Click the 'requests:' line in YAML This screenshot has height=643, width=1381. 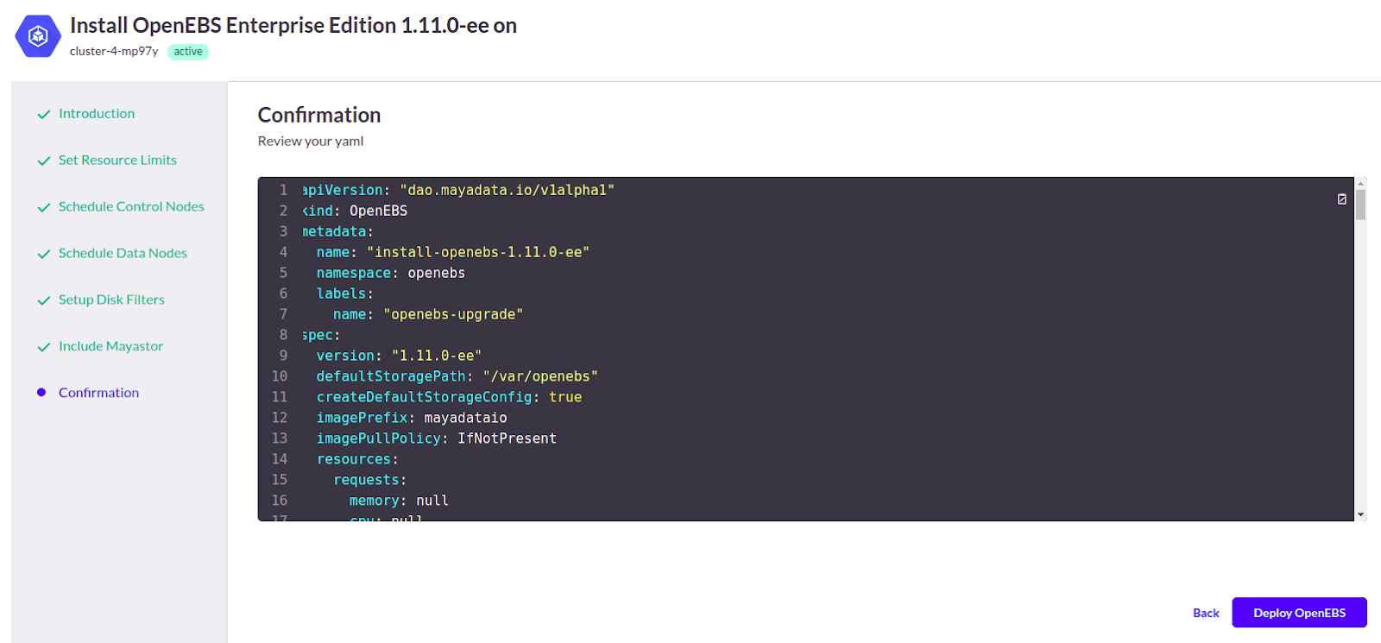click(369, 480)
